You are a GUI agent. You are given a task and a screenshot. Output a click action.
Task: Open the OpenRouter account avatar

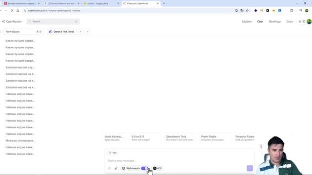tap(309, 21)
